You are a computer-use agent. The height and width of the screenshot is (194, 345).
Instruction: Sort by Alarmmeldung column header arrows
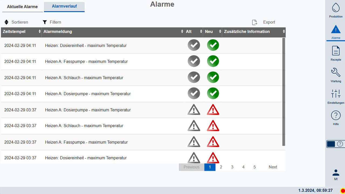[x=182, y=32]
